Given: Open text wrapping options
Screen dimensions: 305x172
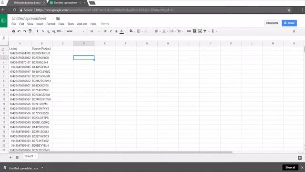Looking at the screenshot, I should pos(172,31).
